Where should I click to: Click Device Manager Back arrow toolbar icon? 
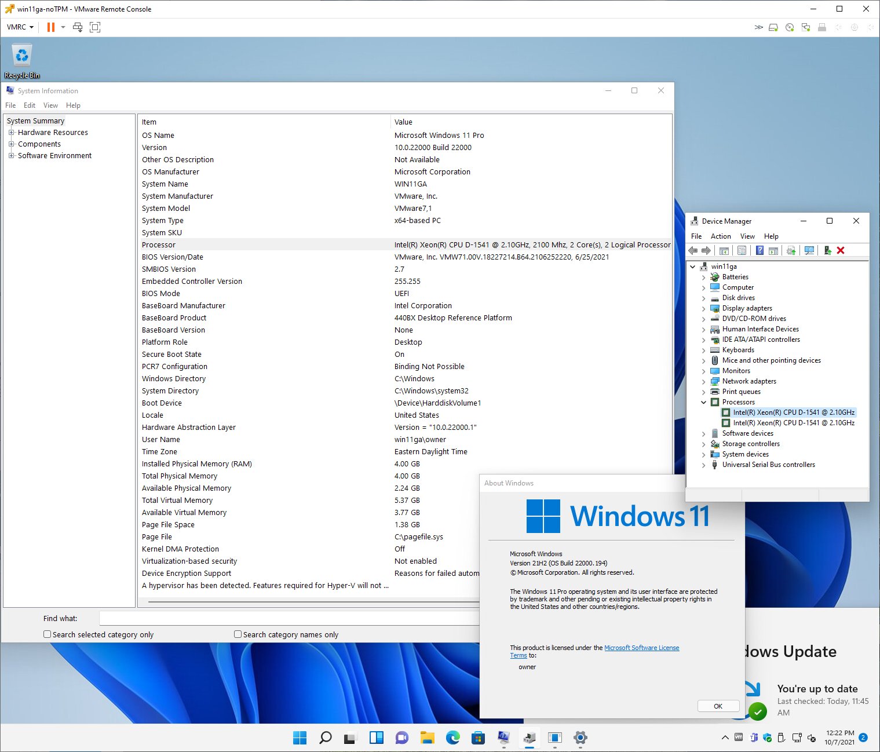pos(693,250)
